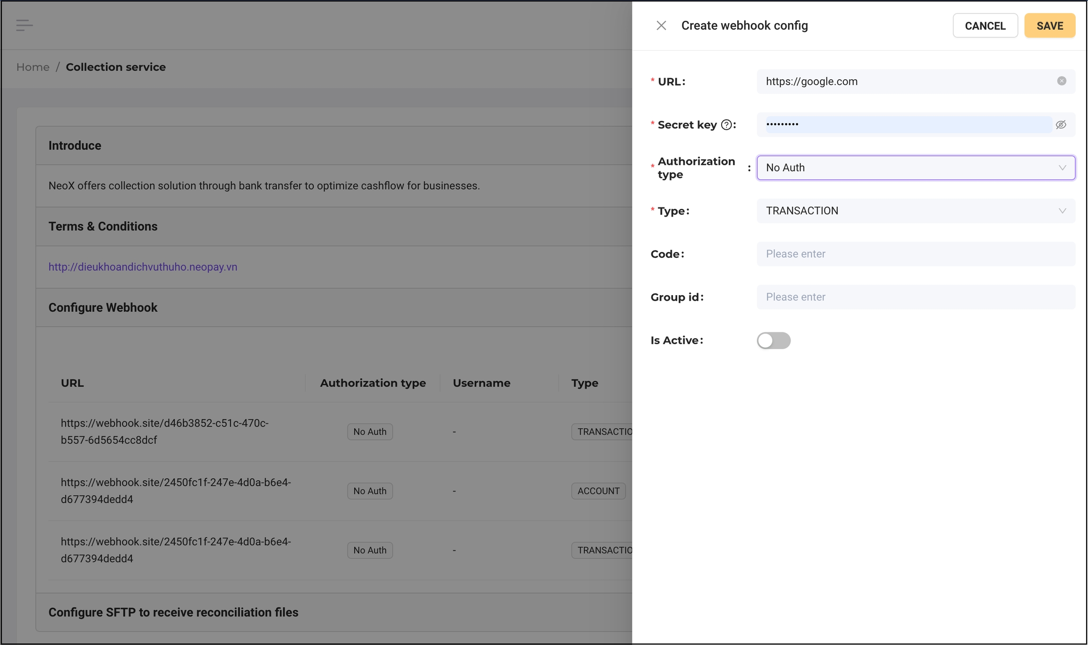Toggle the Is Active switch
This screenshot has height=645, width=1088.
click(773, 340)
